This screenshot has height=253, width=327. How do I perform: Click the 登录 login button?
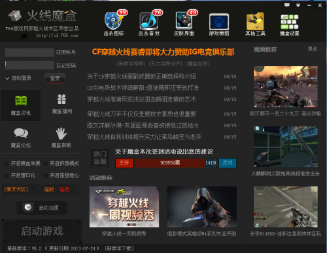[x=55, y=79]
